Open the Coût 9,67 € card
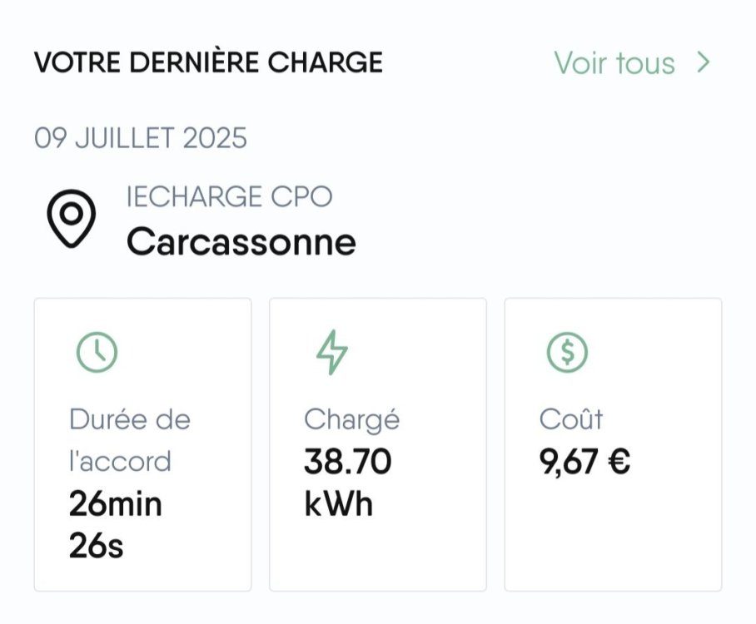Viewport: 756px width, 624px height. coord(614,444)
